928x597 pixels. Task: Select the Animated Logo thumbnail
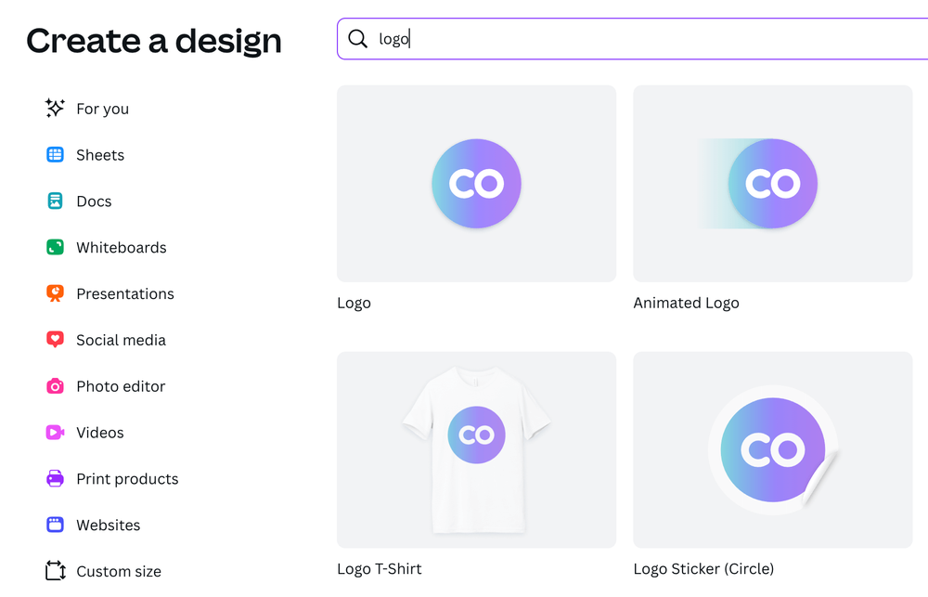pyautogui.click(x=772, y=184)
